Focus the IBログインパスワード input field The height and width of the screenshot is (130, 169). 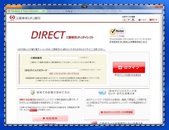click(64, 70)
